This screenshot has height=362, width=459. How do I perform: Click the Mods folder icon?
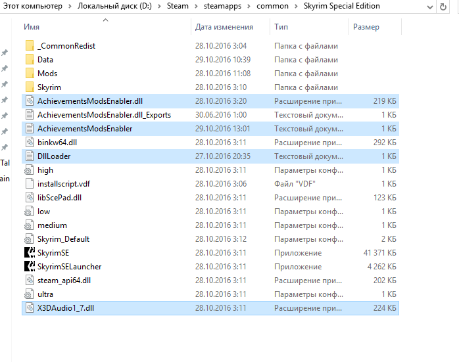[x=30, y=73]
